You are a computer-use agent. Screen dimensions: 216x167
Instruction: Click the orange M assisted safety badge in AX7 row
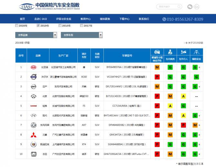pyautogui.click(x=195, y=125)
